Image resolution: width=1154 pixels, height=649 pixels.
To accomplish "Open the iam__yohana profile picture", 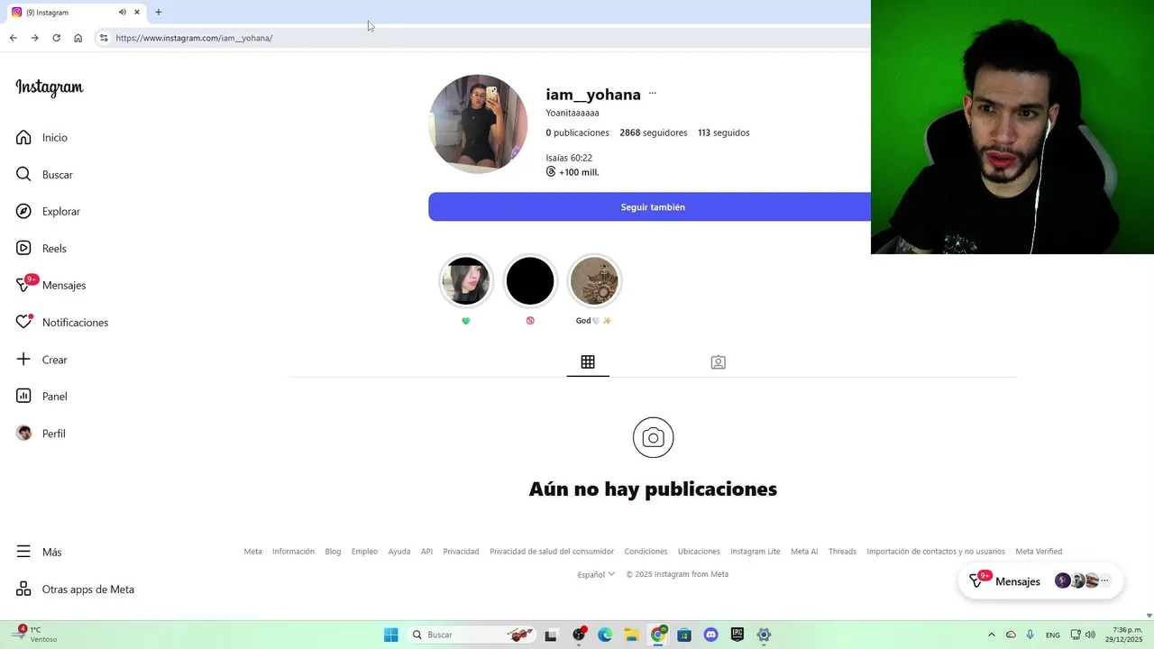I will pyautogui.click(x=478, y=123).
